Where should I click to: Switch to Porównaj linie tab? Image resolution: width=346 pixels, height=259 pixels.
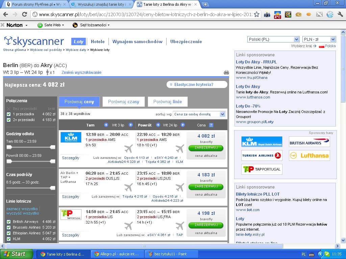[168, 102]
